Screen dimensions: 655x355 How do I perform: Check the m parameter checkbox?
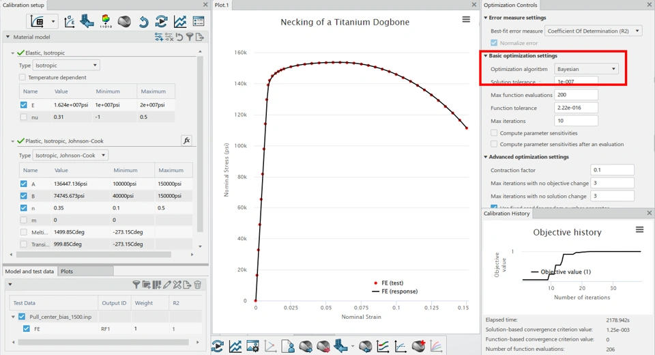23,220
